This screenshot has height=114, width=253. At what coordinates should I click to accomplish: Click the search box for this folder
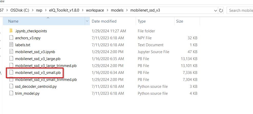[240, 10]
